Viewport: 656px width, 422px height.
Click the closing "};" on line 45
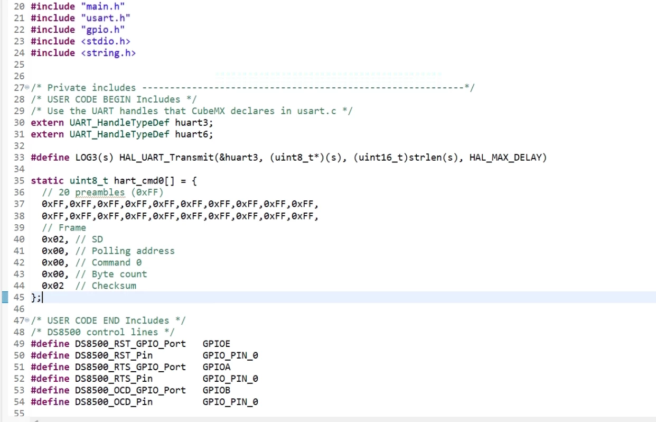tap(36, 297)
